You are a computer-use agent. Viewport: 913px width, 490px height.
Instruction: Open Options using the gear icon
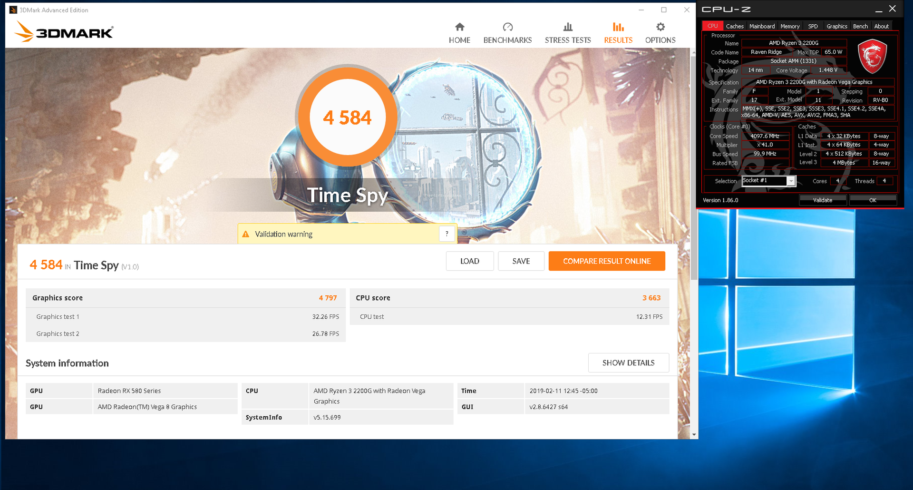pyautogui.click(x=660, y=27)
